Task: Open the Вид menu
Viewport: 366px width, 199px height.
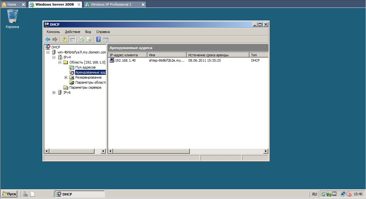Action: (88, 32)
